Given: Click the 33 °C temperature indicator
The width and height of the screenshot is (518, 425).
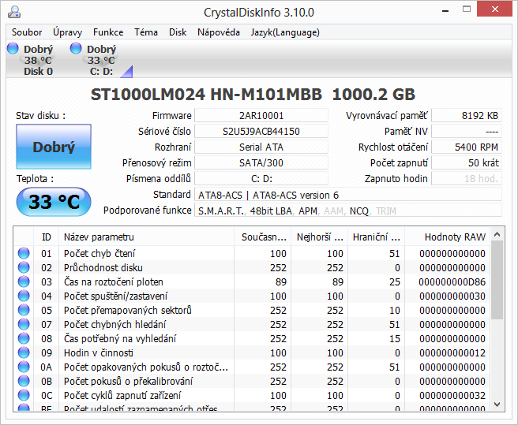Looking at the screenshot, I should tap(54, 203).
